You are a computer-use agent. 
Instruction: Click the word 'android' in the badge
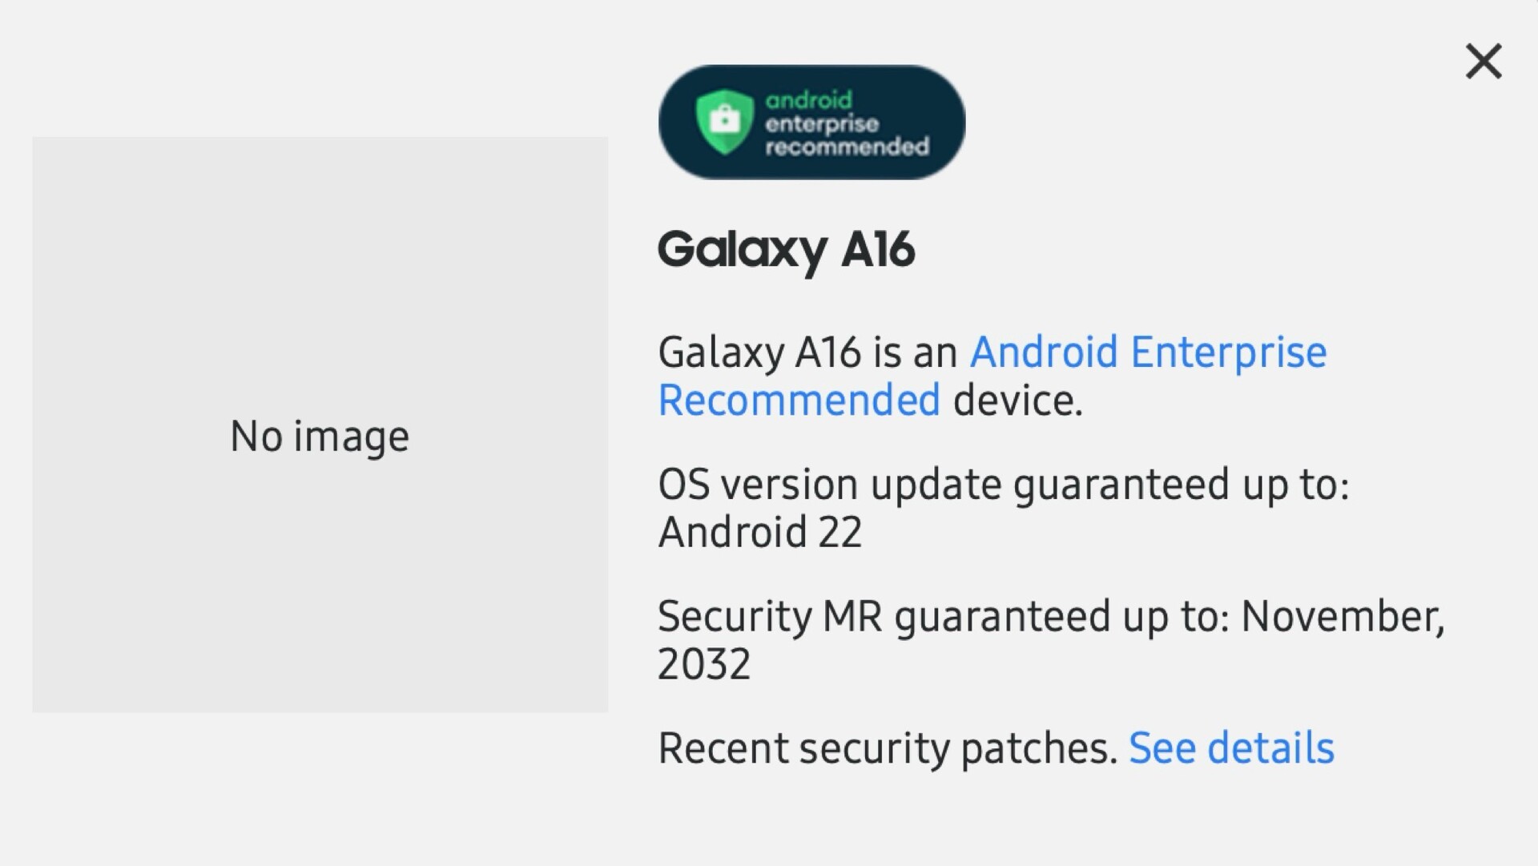coord(808,100)
